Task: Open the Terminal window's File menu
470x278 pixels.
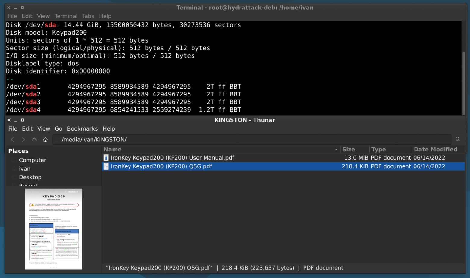Action: [12, 16]
